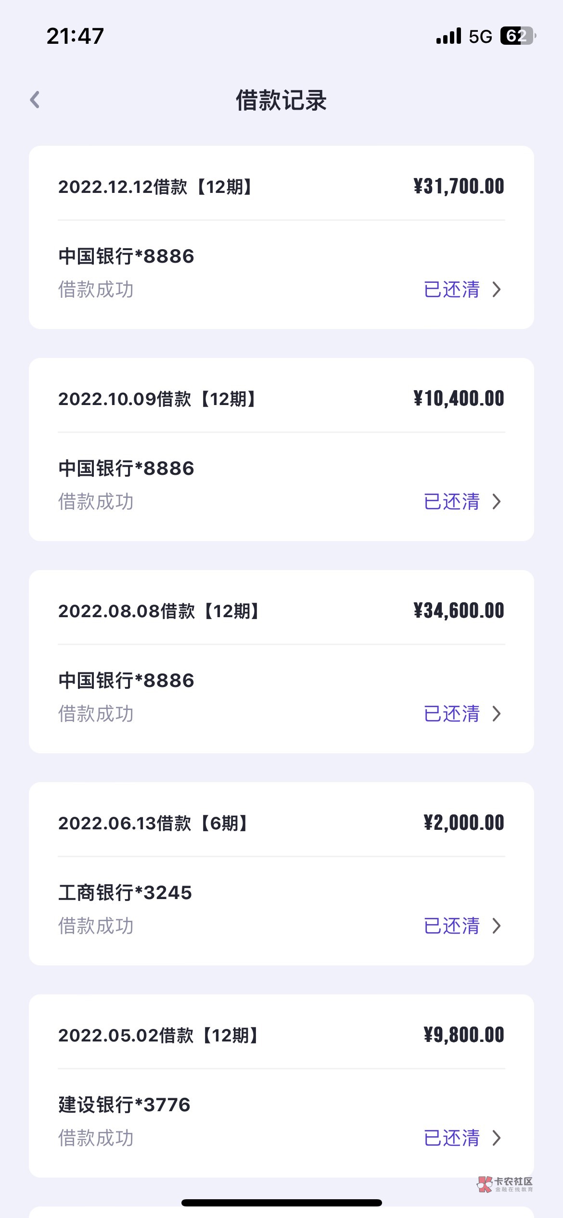Tap the 借款记录 page title
This screenshot has height=1218, width=563.
coord(281,101)
